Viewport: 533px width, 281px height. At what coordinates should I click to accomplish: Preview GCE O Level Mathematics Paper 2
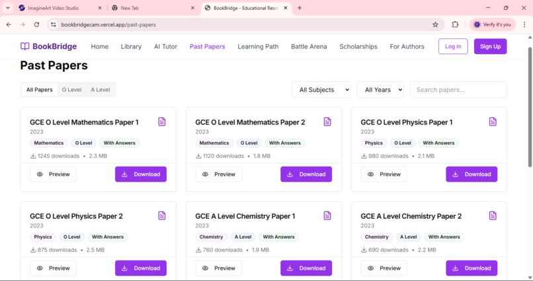219,174
